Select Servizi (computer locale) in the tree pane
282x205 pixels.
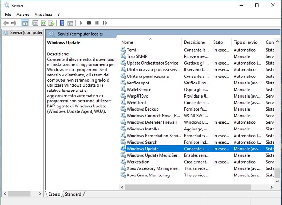(x=23, y=32)
